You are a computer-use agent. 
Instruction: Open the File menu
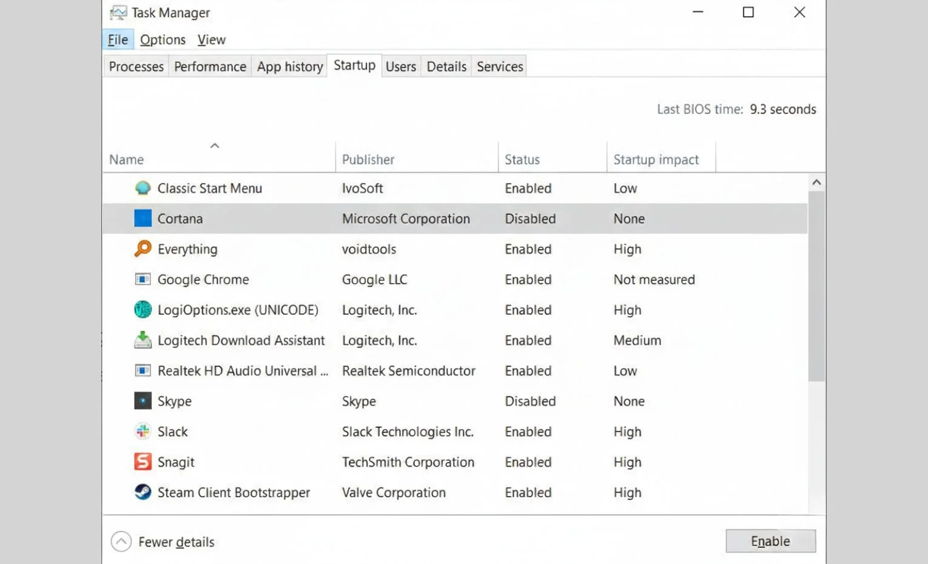pos(118,39)
